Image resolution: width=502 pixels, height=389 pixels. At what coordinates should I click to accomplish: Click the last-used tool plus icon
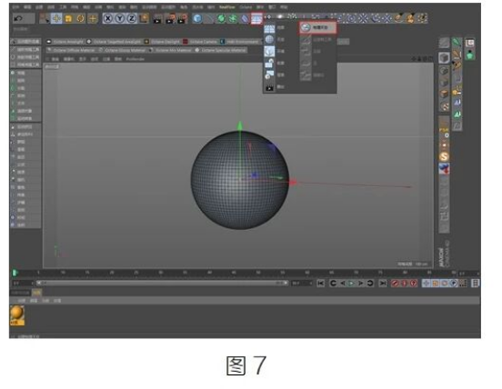(x=93, y=18)
